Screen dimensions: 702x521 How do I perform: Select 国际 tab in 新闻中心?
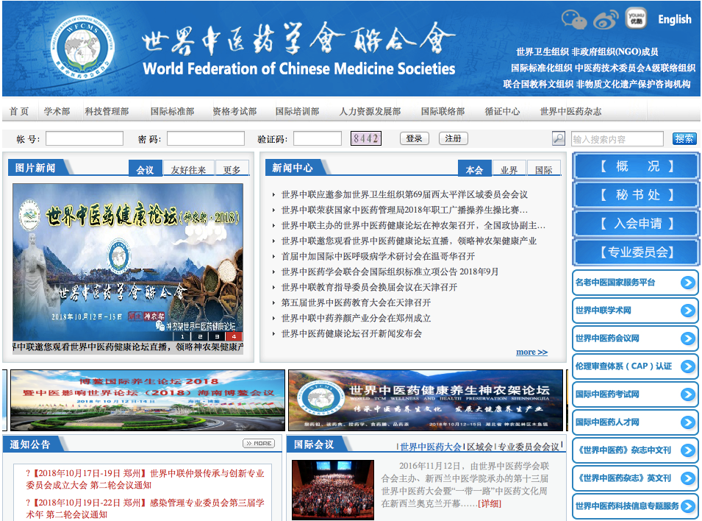[x=543, y=169]
